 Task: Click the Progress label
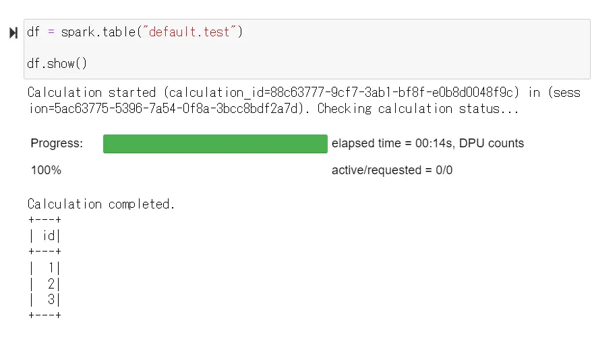pos(57,143)
